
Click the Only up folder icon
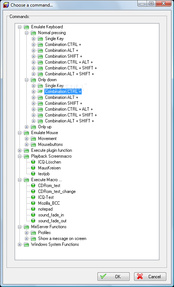pos(33,127)
